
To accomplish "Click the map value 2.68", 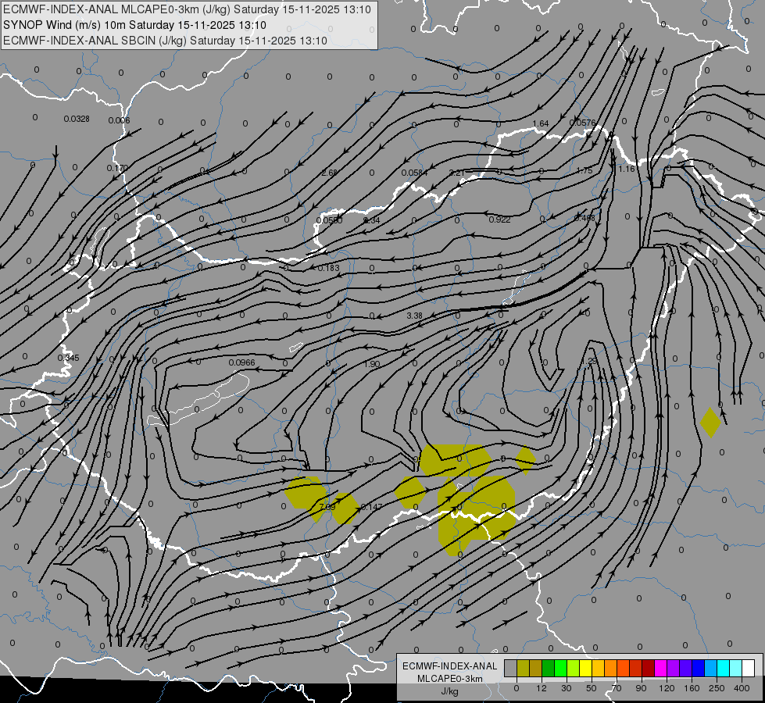I will pos(329,173).
